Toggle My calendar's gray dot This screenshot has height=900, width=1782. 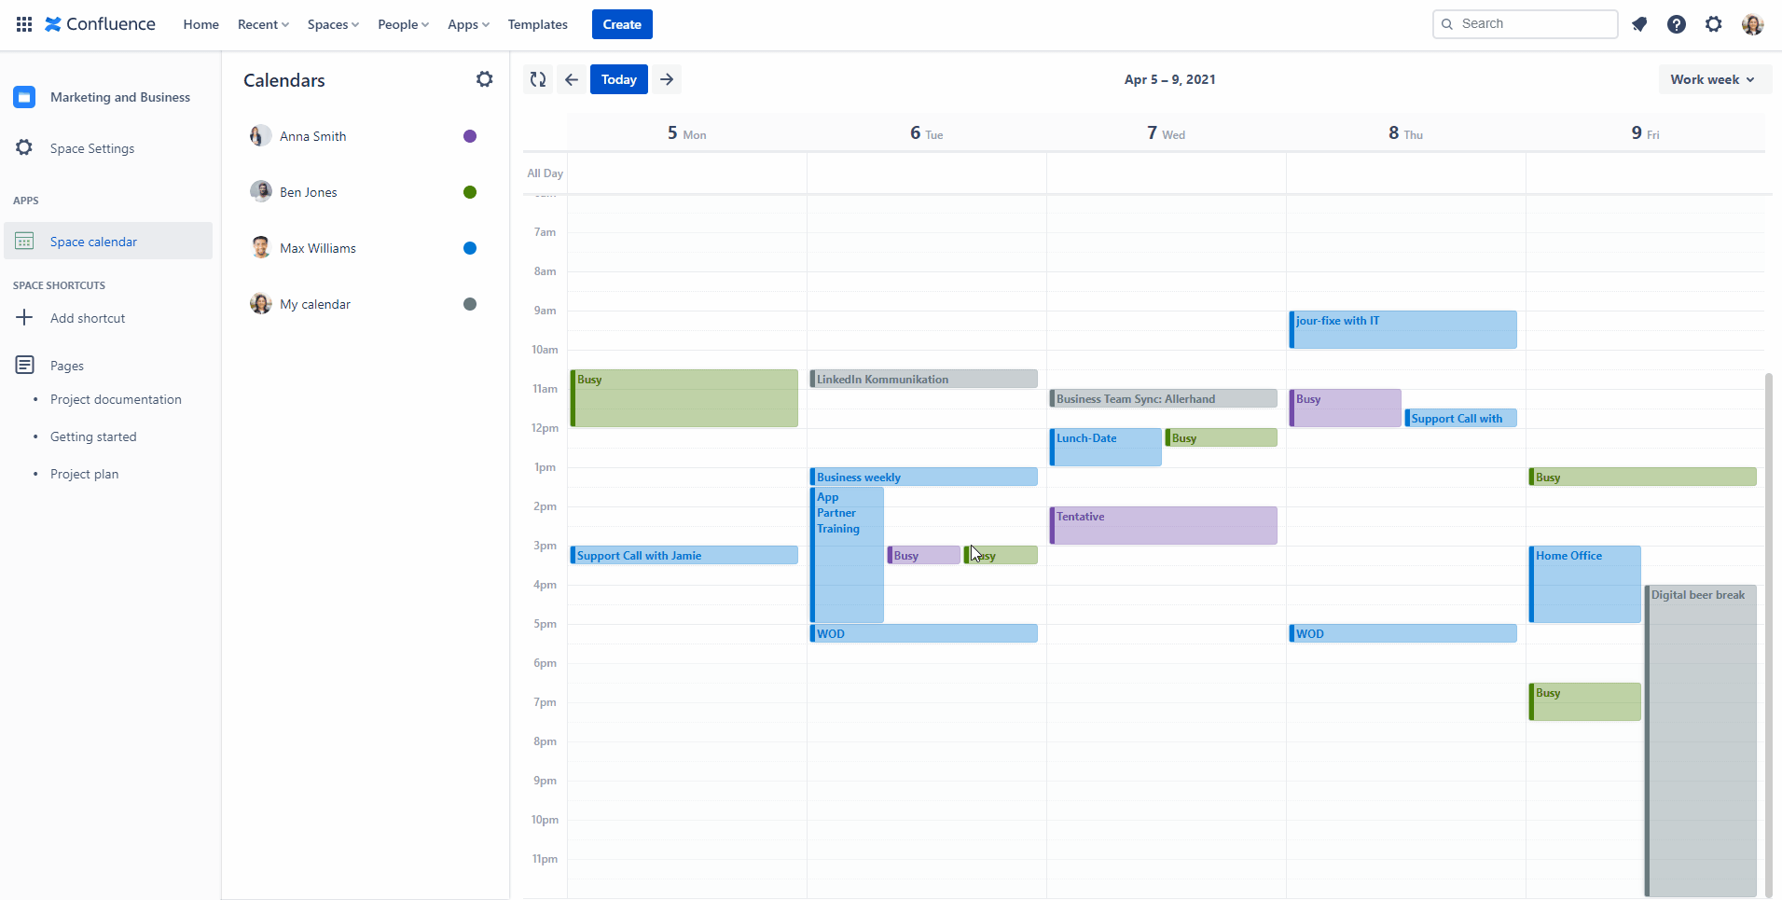(x=469, y=303)
